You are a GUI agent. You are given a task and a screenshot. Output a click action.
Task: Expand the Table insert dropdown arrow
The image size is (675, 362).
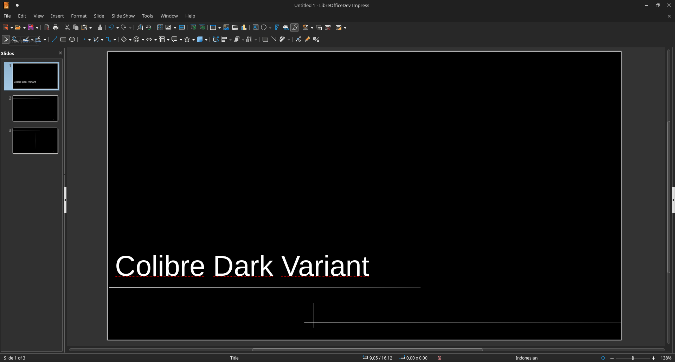click(219, 28)
